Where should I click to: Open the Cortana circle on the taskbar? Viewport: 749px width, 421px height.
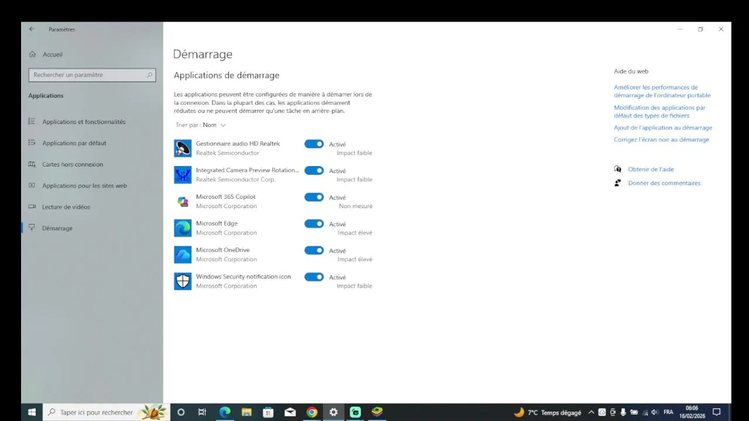coord(181,412)
